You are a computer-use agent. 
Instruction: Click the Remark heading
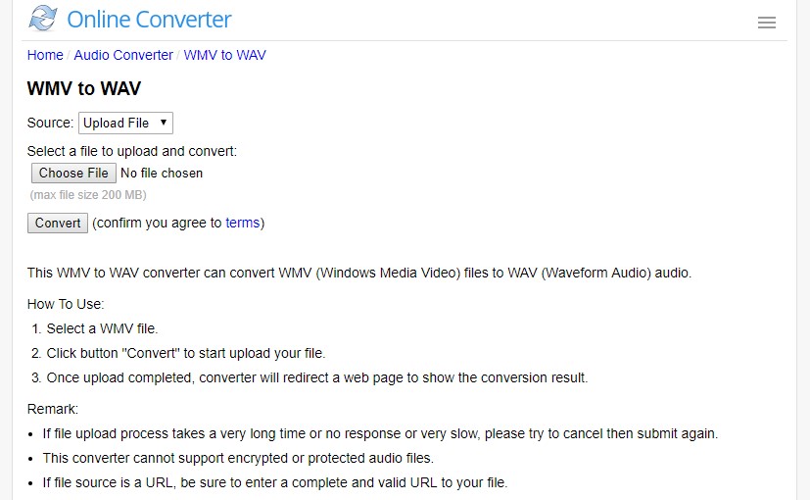(53, 409)
